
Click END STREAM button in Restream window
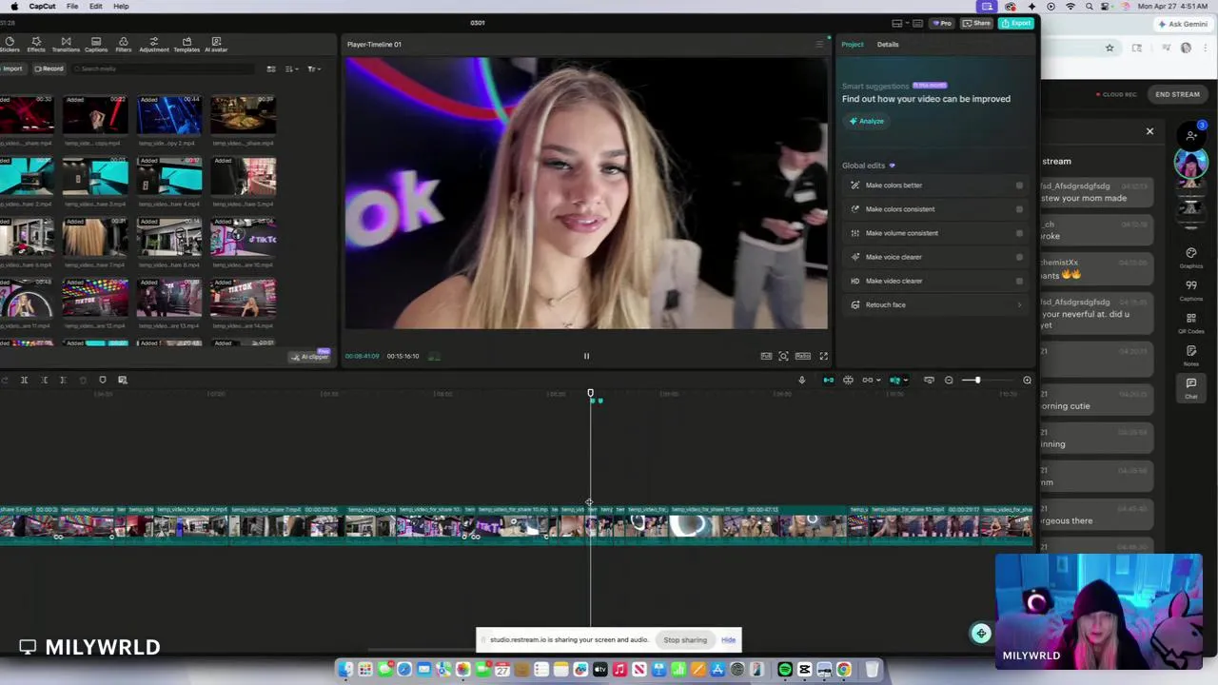(x=1177, y=94)
